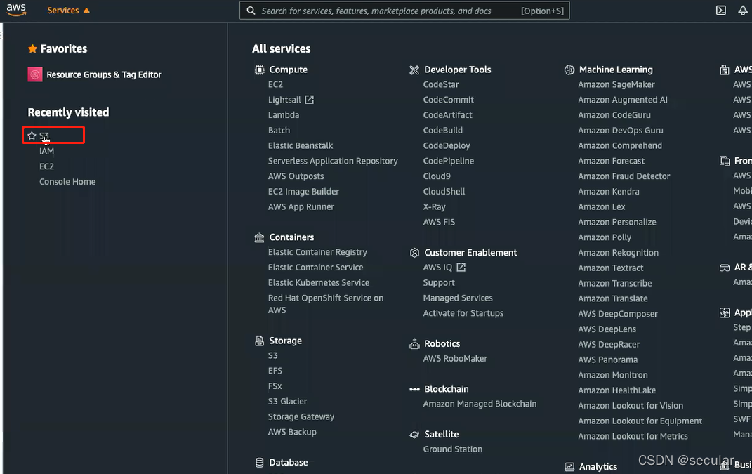Click the AWS IQ external link icon
The width and height of the screenshot is (752, 474).
tap(461, 268)
